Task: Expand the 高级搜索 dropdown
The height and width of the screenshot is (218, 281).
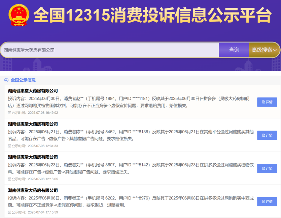Action: [265, 50]
